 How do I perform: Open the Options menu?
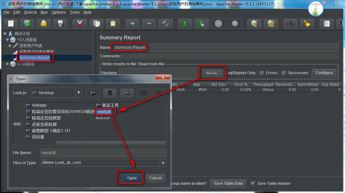[58, 12]
